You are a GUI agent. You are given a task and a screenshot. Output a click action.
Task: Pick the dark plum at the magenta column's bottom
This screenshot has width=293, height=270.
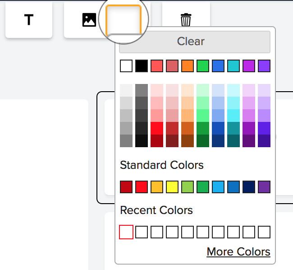[x=249, y=141]
